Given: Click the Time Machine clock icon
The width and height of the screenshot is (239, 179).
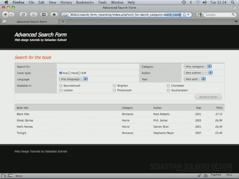Looking at the screenshot, I should click(x=184, y=2).
